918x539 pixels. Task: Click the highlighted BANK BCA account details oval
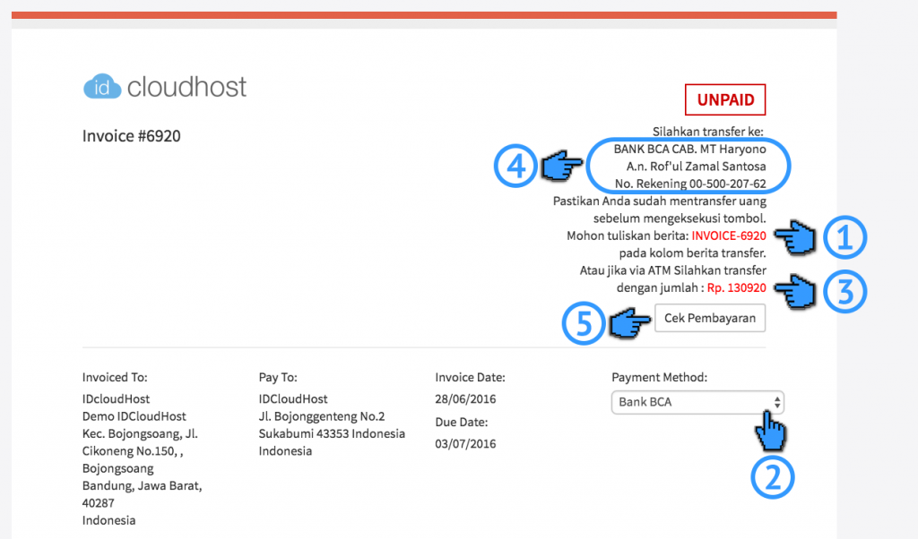pyautogui.click(x=688, y=166)
